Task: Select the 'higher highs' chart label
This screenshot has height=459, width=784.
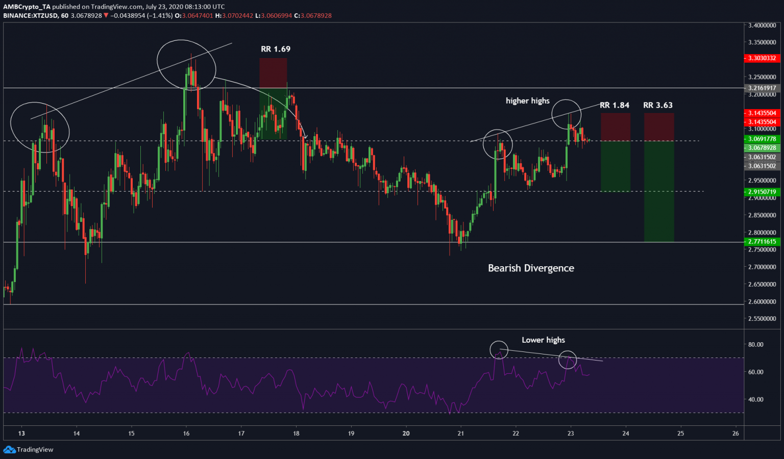Action: click(x=527, y=101)
